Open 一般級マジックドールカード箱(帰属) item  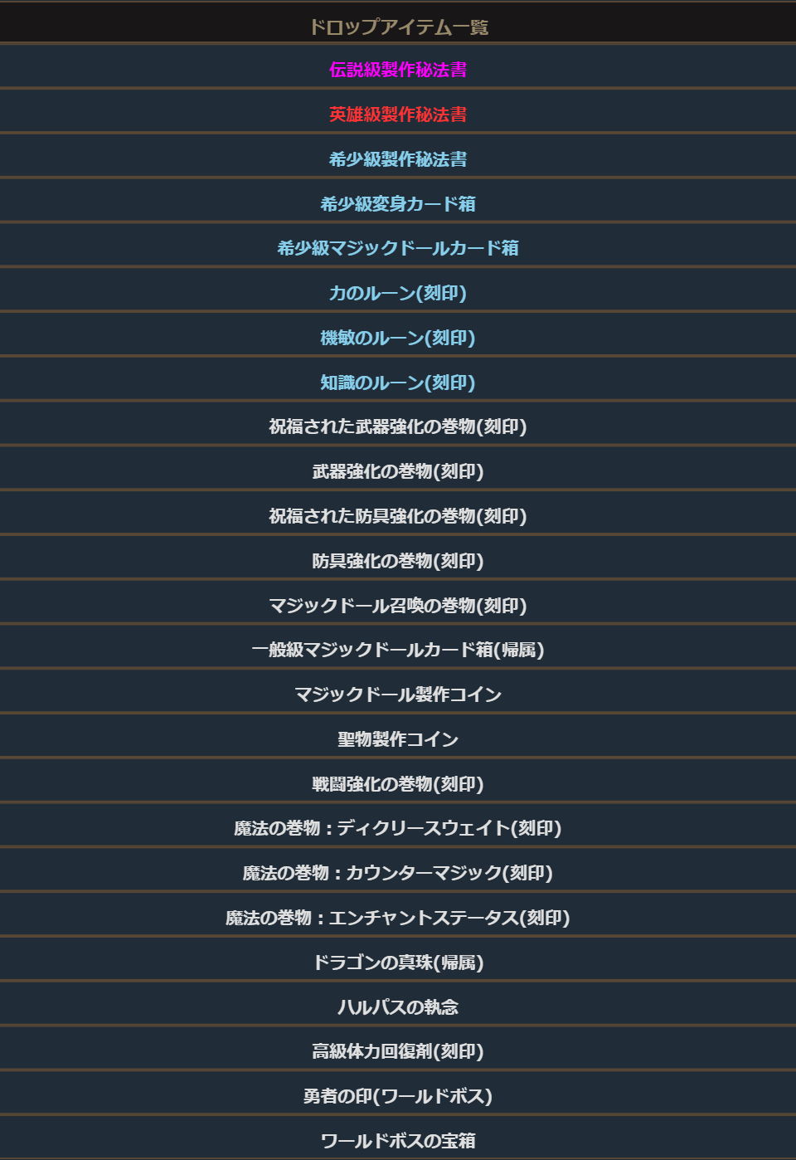(x=398, y=650)
